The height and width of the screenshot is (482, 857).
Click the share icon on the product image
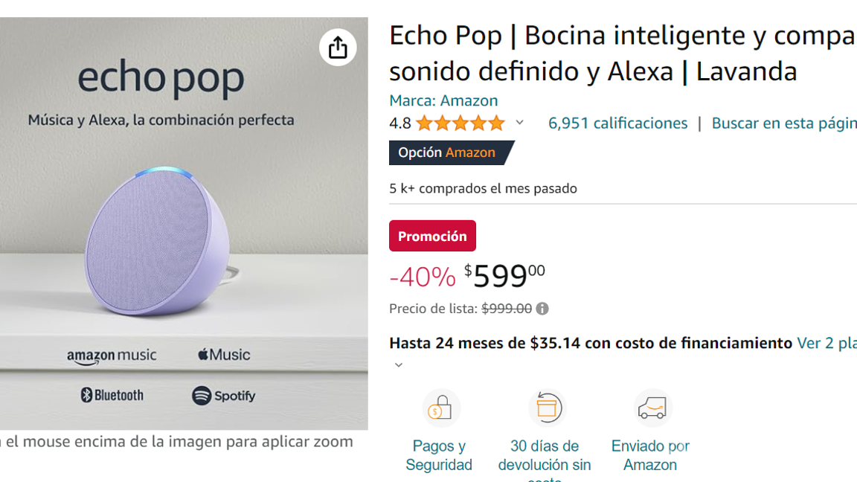[338, 47]
